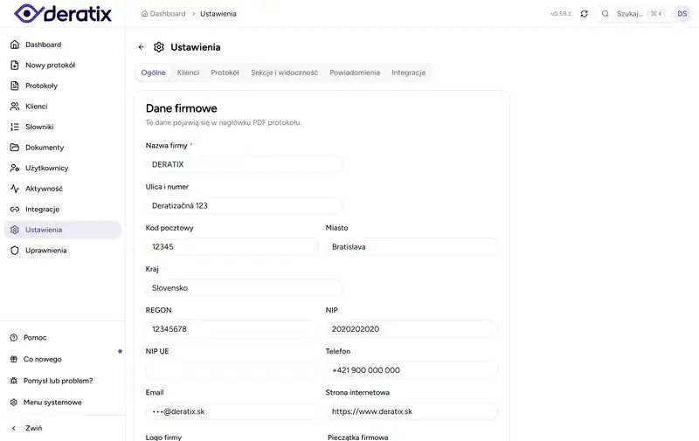This screenshot has width=699, height=441.
Task: Click the Dokumenty folder icon
Action: click(15, 148)
